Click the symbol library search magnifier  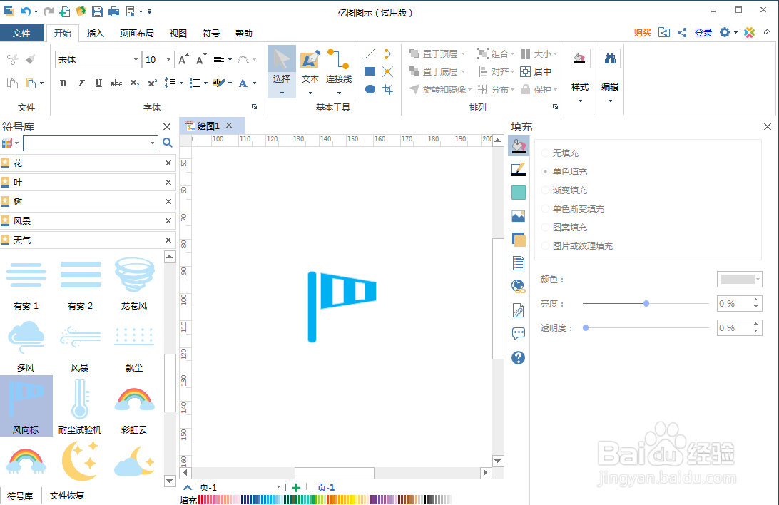pyautogui.click(x=168, y=143)
